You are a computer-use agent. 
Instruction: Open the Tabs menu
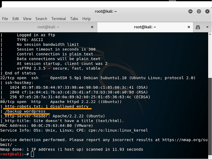point(74,19)
